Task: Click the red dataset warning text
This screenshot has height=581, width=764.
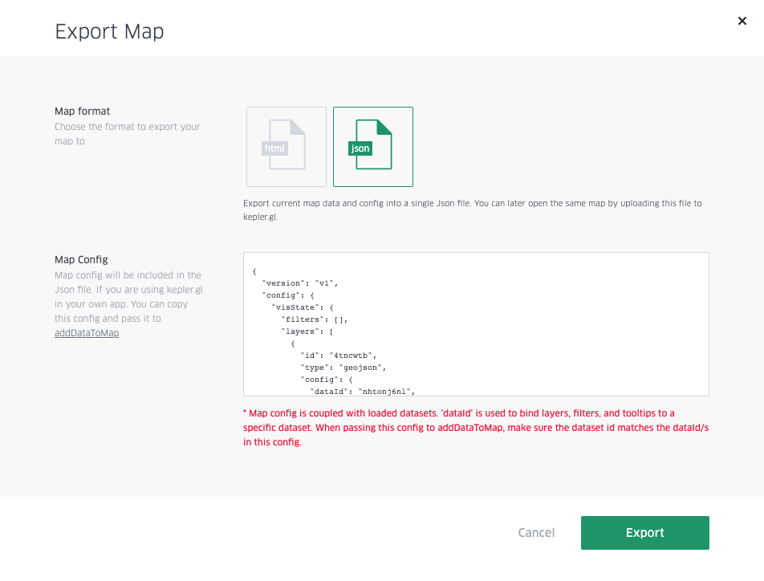Action: 474,428
